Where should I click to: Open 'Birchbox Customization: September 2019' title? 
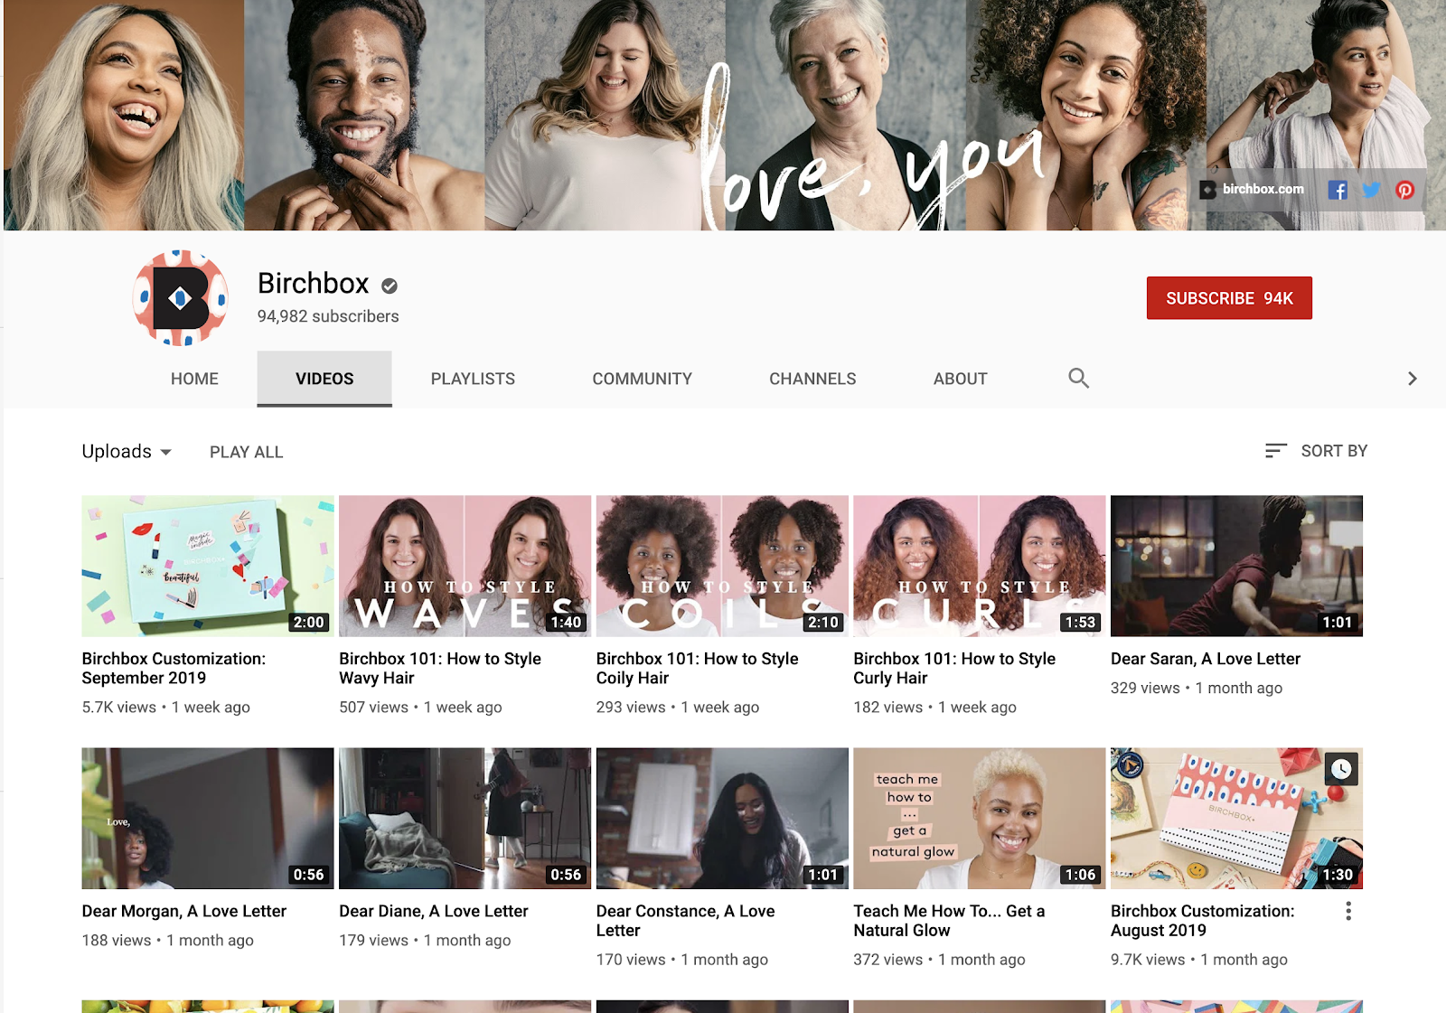click(x=174, y=669)
